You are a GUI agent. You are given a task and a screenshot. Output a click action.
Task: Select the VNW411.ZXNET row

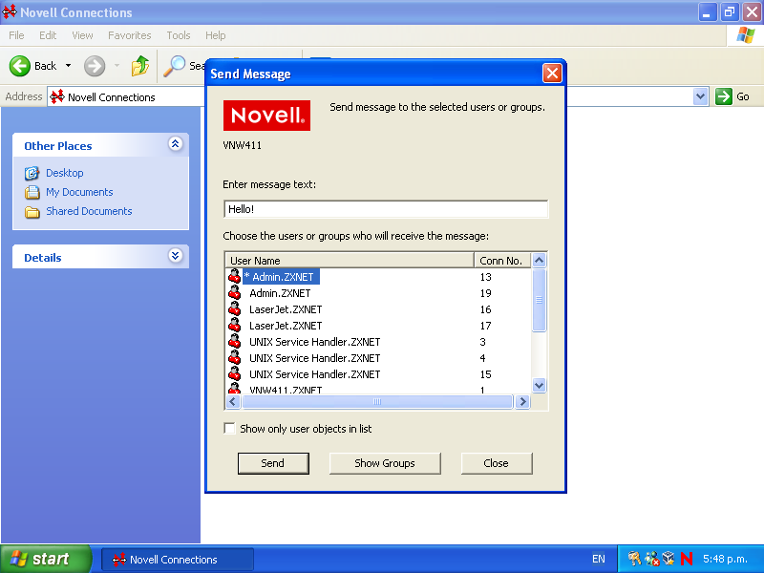point(377,389)
